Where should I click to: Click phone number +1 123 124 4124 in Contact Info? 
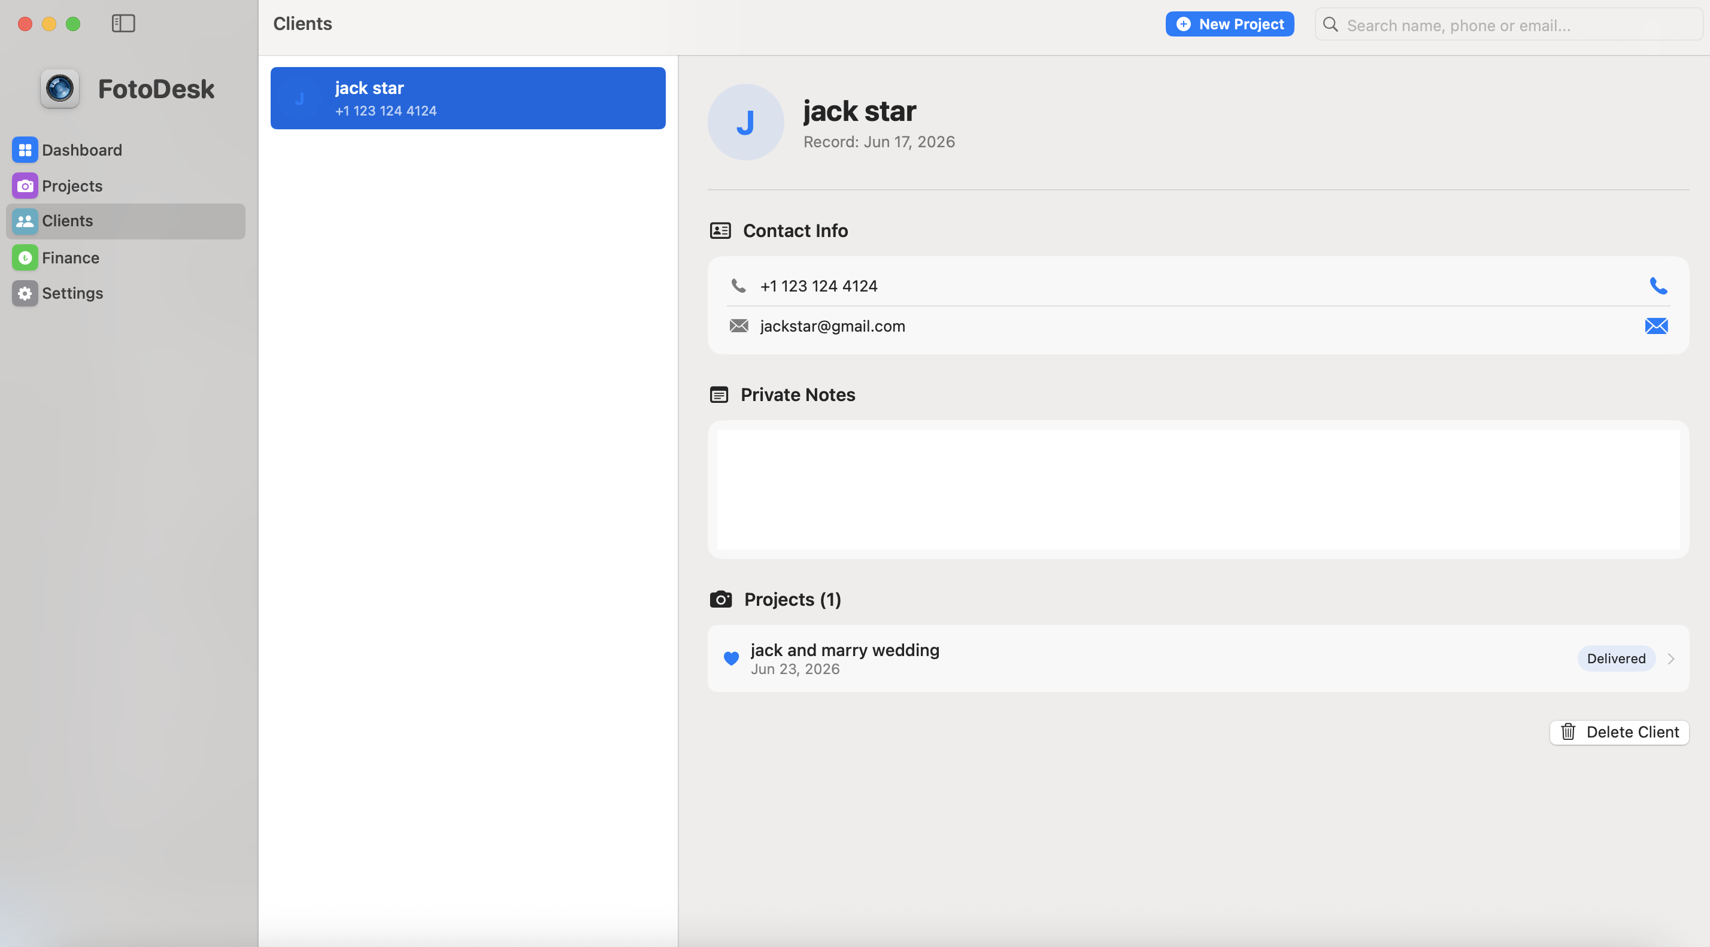[818, 286]
